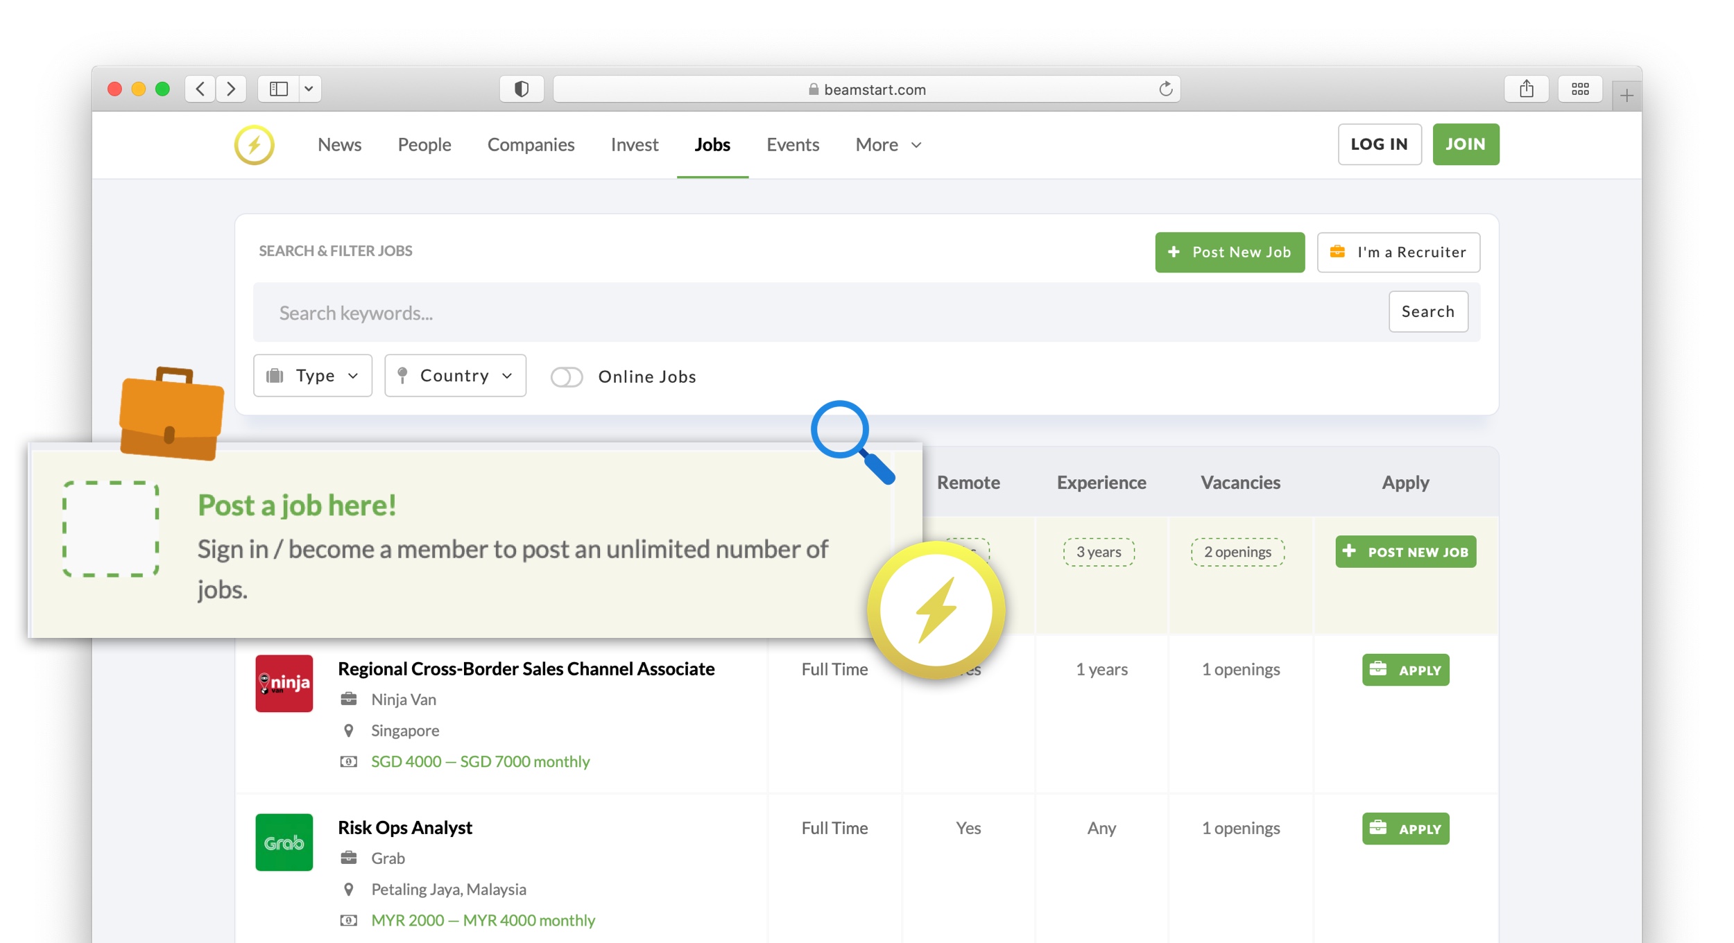The image size is (1734, 943).
Task: Click the money icon beside MYR salary
Action: 349,920
